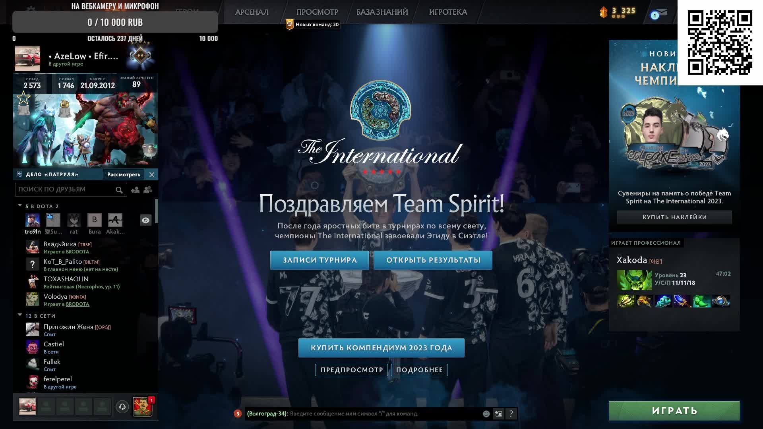Click the search magnifier in friends search
Viewport: 763px width, 429px height.
tap(119, 190)
